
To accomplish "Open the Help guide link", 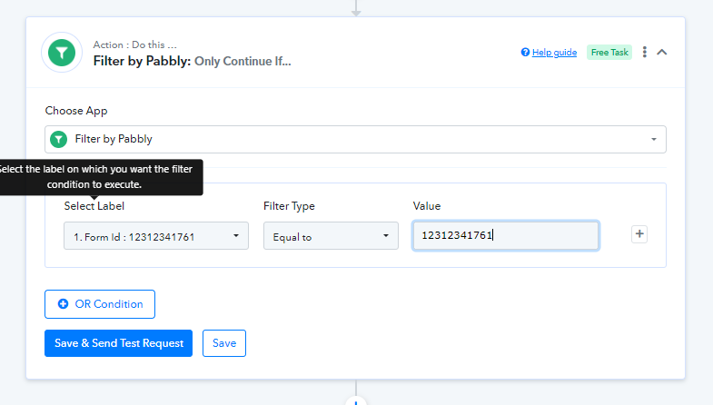I will (x=554, y=53).
